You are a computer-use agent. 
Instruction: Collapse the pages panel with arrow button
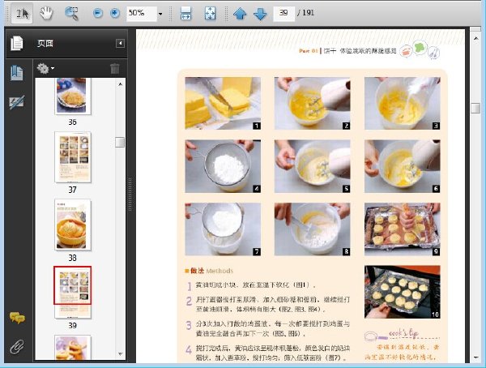pyautogui.click(x=120, y=43)
